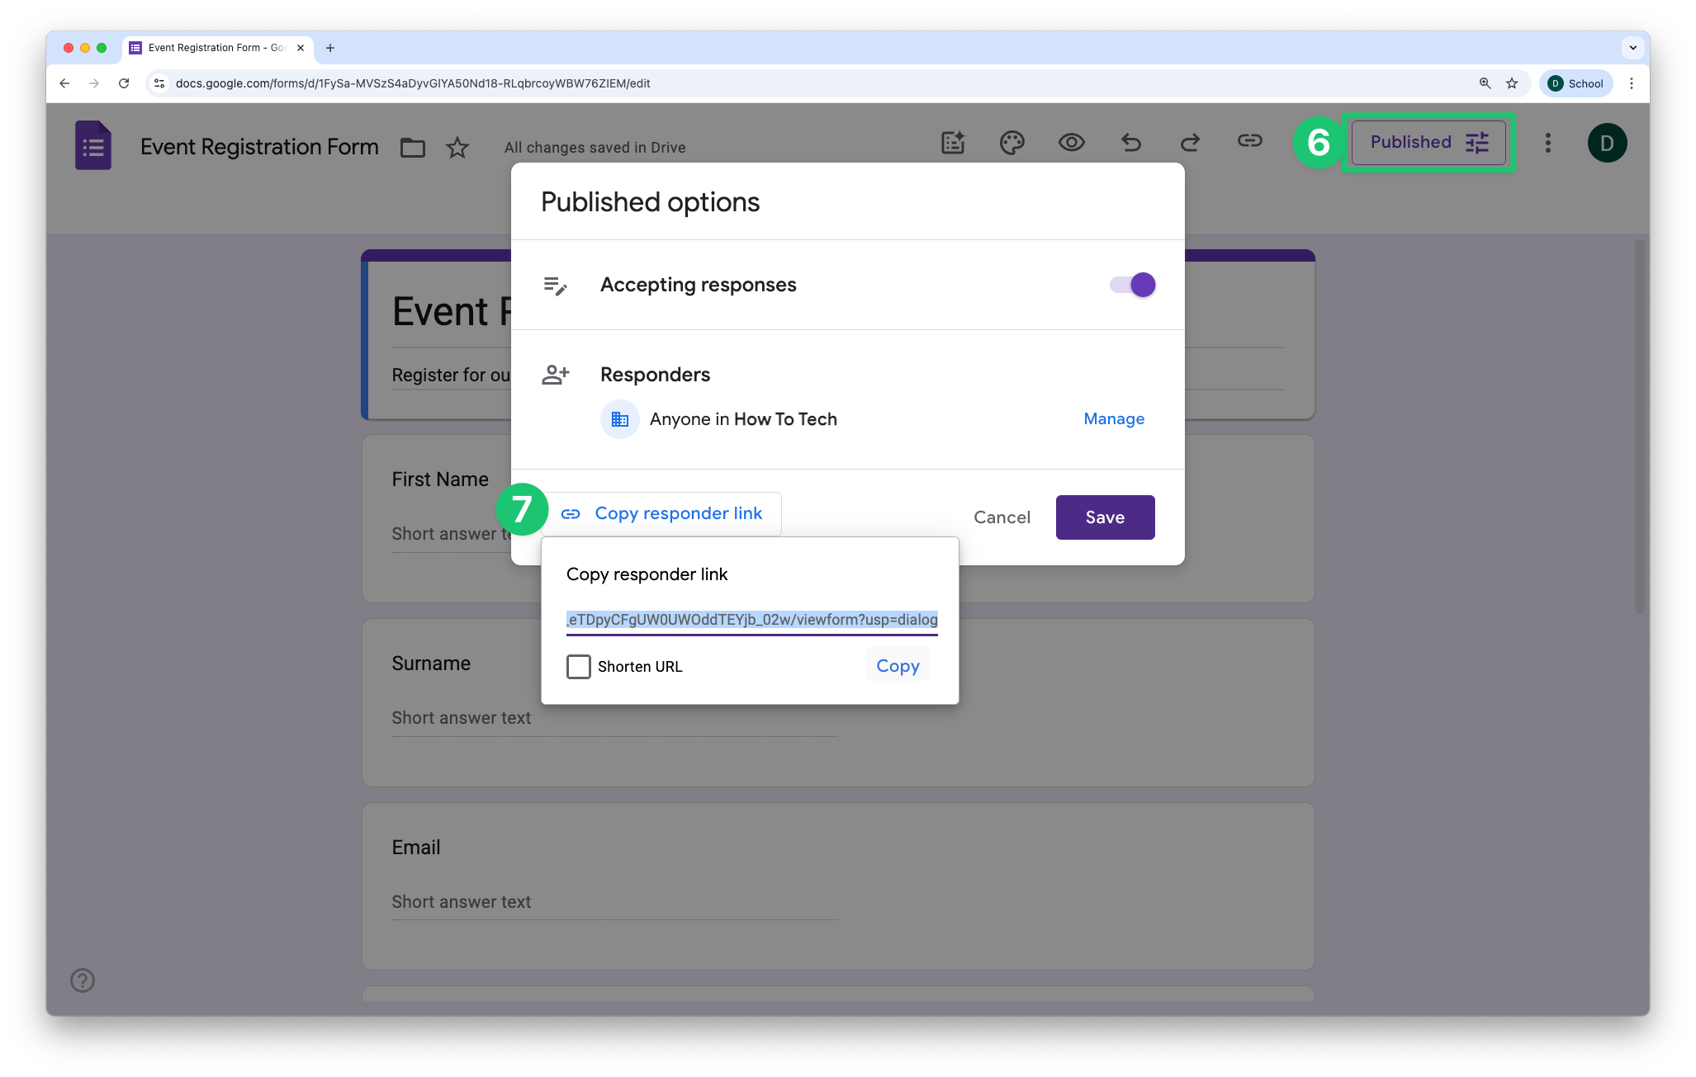Open the form preview eye icon
Image resolution: width=1696 pixels, height=1077 pixels.
coord(1071,143)
